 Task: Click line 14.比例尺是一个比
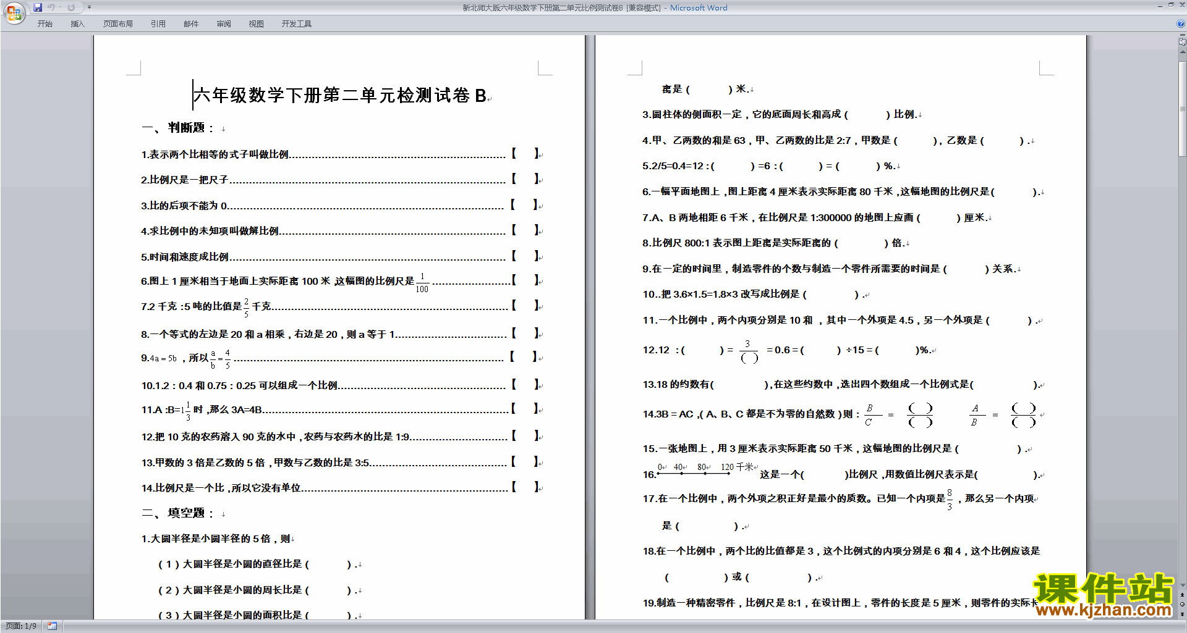click(341, 488)
